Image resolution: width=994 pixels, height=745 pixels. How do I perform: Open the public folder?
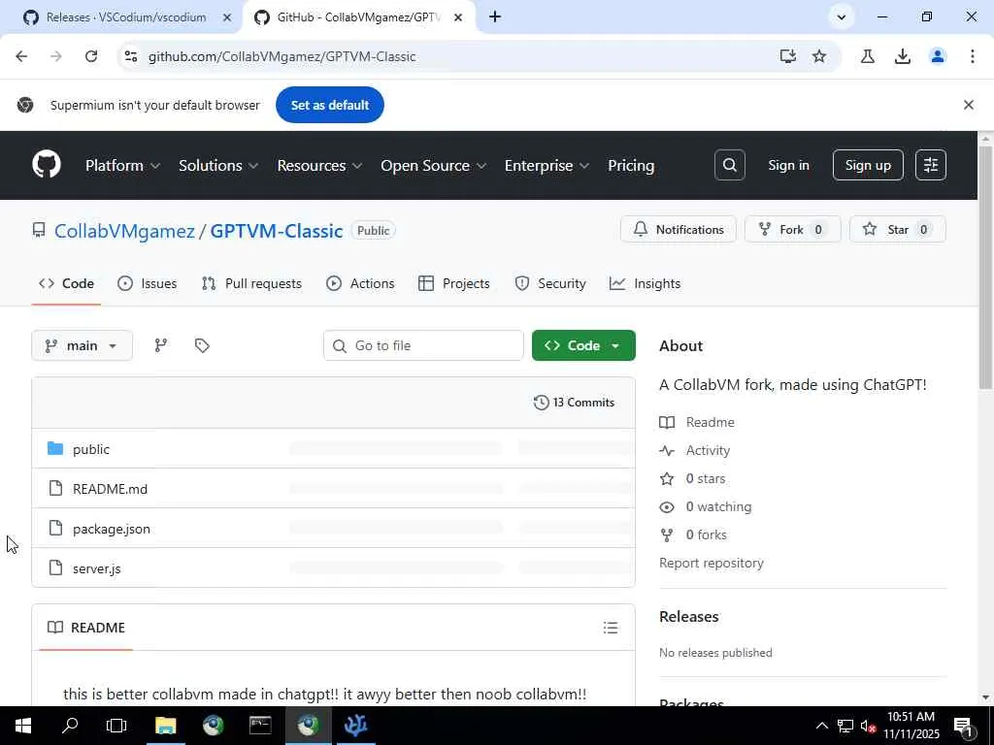tap(91, 449)
